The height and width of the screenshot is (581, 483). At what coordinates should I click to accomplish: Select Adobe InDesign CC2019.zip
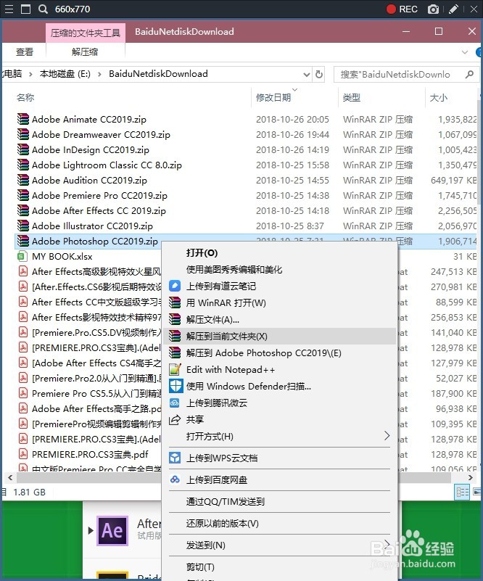pos(91,149)
